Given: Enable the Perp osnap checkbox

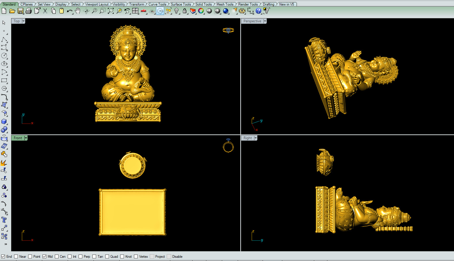Looking at the screenshot, I should 81,257.
